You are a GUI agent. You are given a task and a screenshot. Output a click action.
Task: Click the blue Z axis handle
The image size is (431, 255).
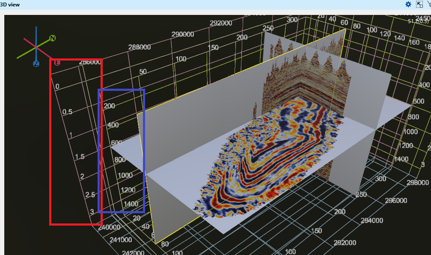pos(36,64)
